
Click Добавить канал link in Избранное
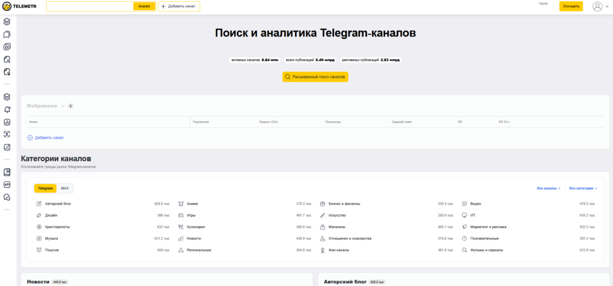(x=49, y=138)
